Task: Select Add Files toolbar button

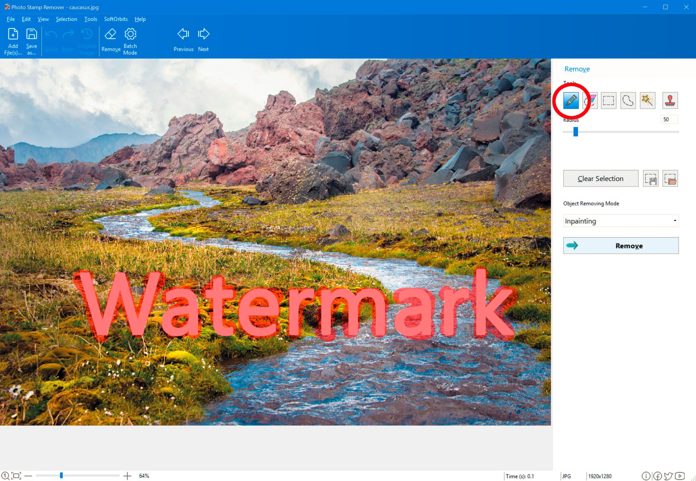Action: point(12,41)
